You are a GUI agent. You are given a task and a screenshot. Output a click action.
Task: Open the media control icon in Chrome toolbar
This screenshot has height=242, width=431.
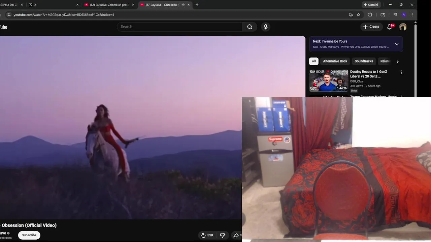pos(395,15)
